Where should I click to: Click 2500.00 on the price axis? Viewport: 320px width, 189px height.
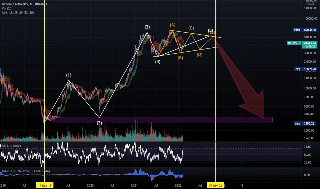309,130
